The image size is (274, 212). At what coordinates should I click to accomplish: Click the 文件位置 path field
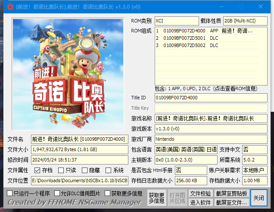(x=80, y=180)
